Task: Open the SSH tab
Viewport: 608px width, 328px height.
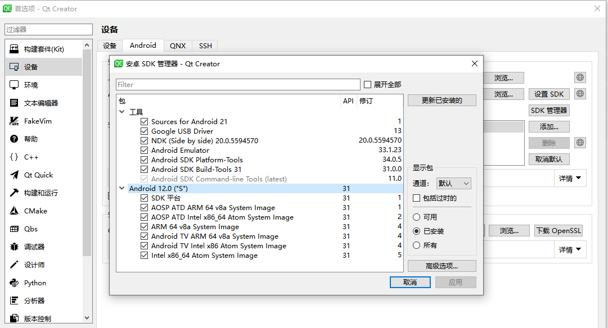Action: [x=205, y=45]
